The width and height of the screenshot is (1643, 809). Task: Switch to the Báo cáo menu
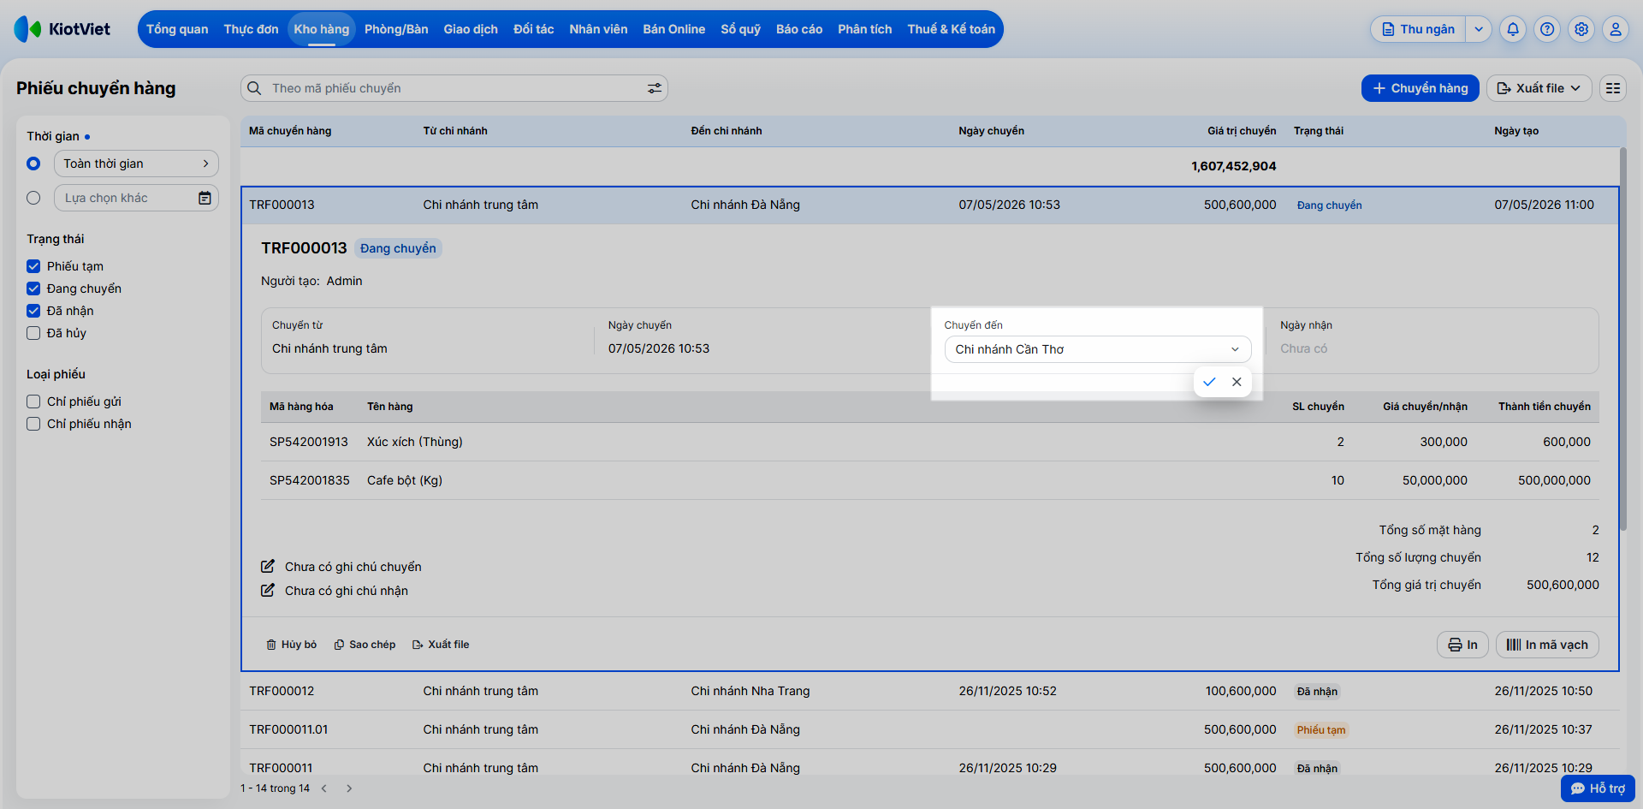(x=799, y=29)
